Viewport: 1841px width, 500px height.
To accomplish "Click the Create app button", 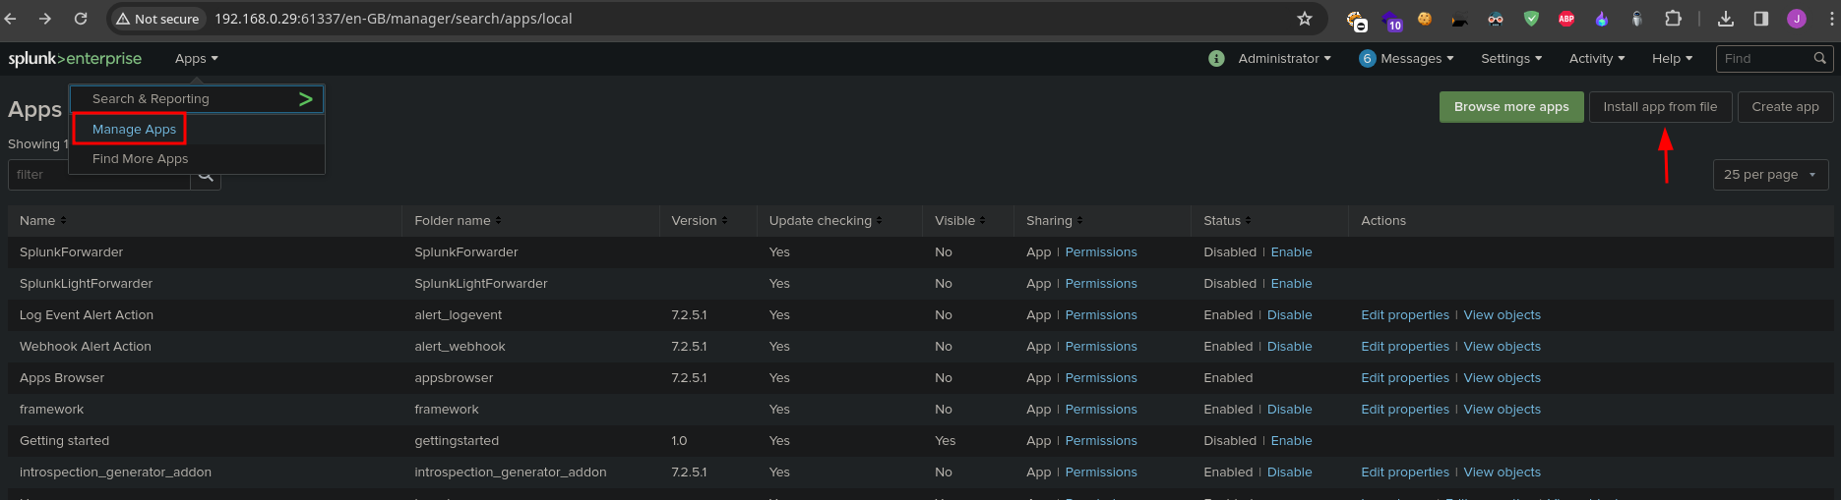I will click(x=1785, y=107).
